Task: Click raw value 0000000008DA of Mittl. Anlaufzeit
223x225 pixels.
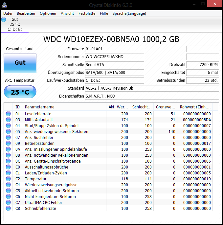Action: point(197,120)
